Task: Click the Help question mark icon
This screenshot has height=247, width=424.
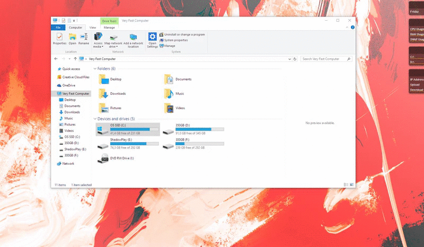Action: point(352,28)
